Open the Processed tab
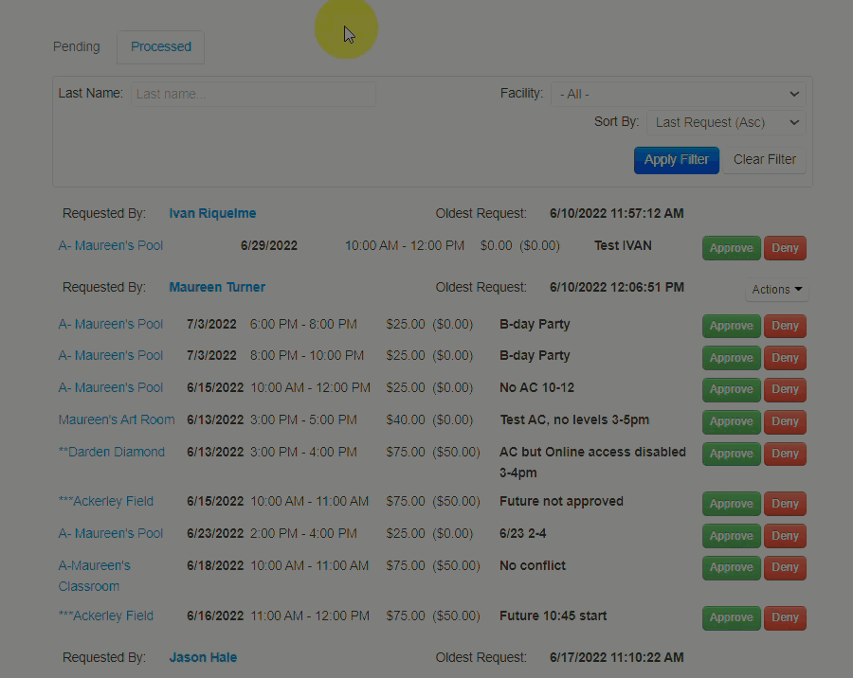853x678 pixels. tap(160, 46)
